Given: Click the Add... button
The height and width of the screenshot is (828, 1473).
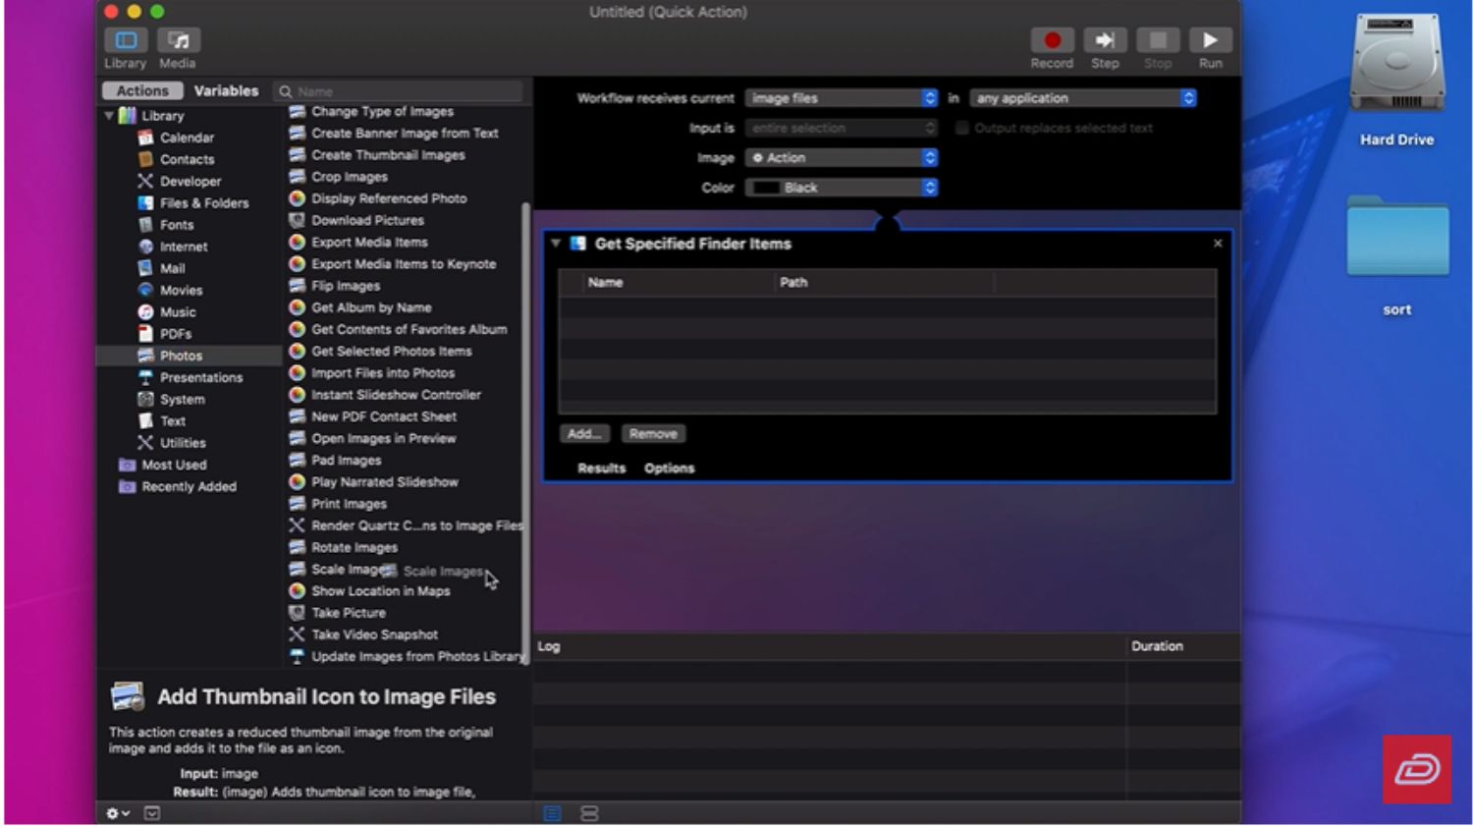Looking at the screenshot, I should 584,434.
